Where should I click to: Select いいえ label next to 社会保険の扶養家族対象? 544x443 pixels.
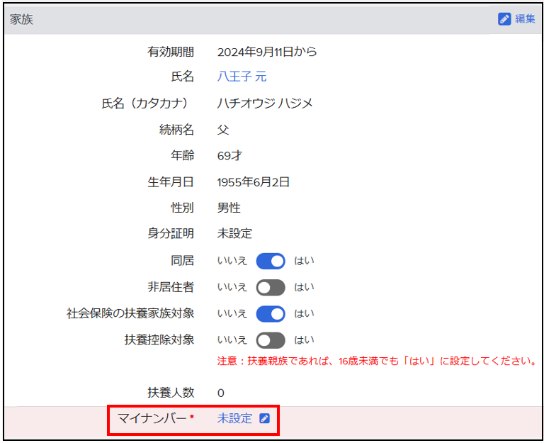[232, 313]
